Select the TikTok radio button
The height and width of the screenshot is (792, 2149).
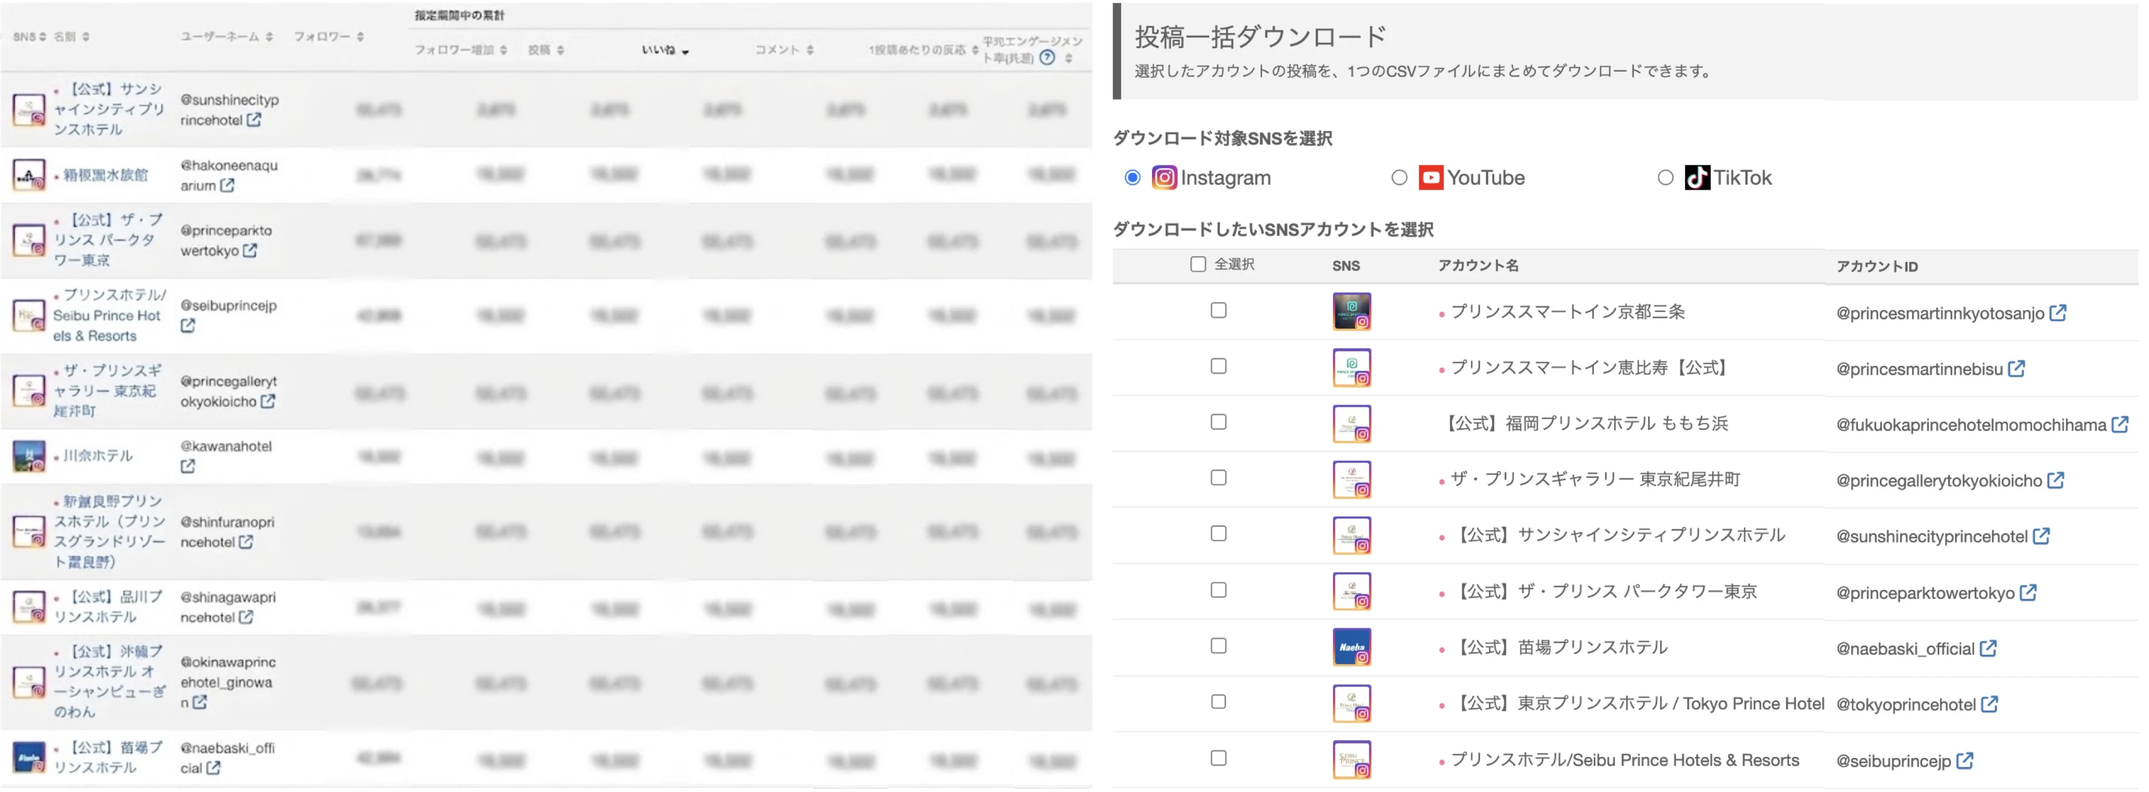point(1665,178)
